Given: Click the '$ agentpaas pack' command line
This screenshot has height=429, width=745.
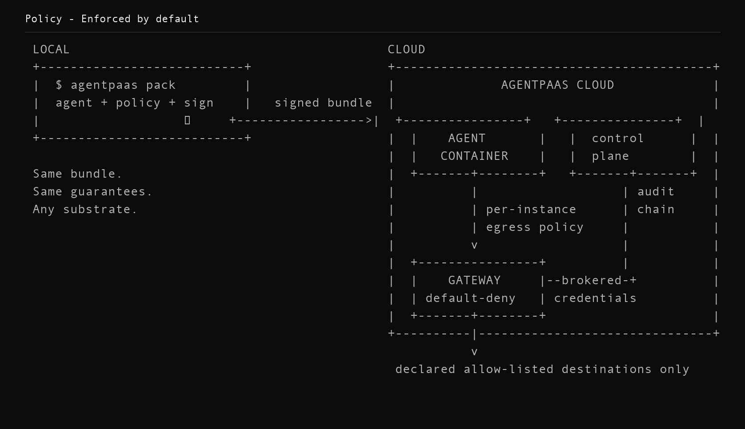Looking at the screenshot, I should click(x=116, y=85).
